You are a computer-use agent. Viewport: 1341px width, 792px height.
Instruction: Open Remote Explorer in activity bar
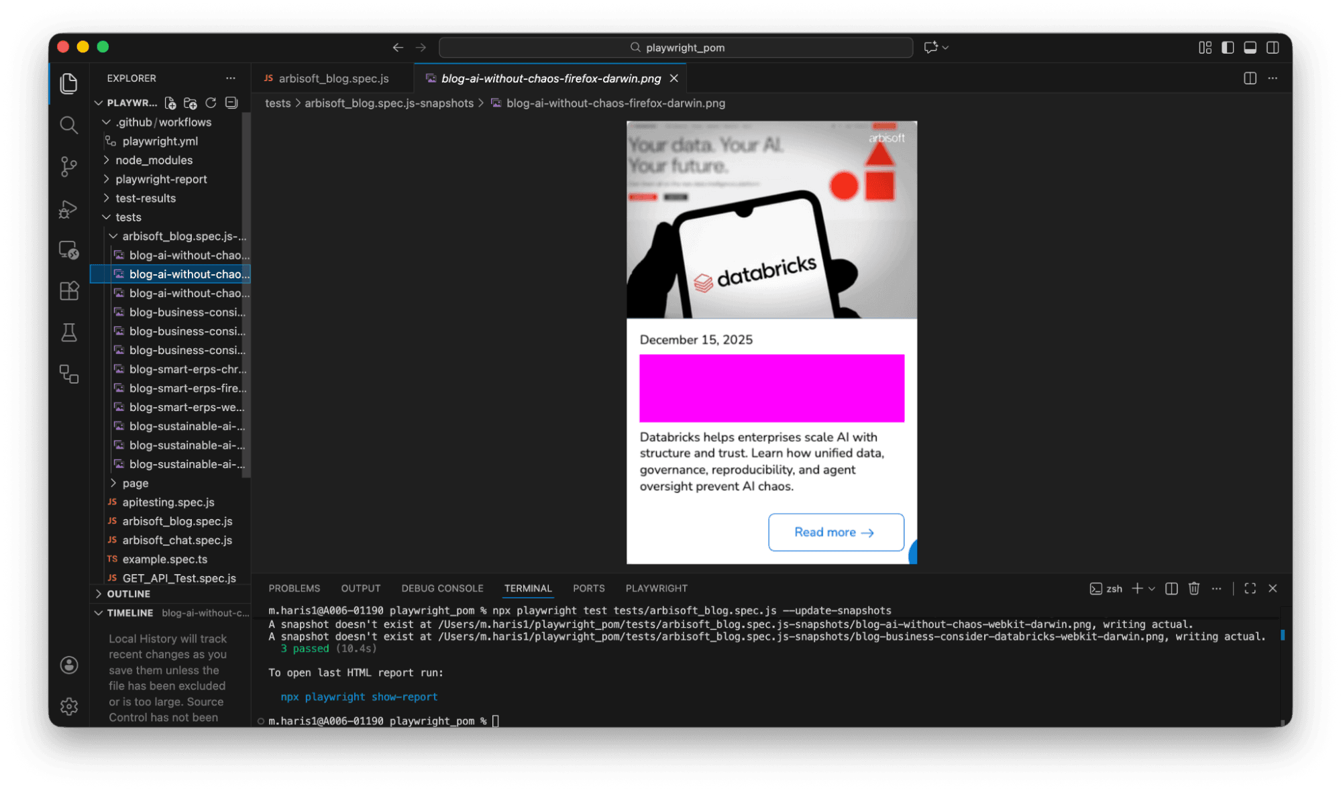click(x=68, y=250)
